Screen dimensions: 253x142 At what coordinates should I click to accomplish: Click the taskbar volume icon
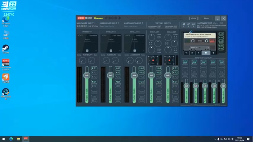(229, 139)
